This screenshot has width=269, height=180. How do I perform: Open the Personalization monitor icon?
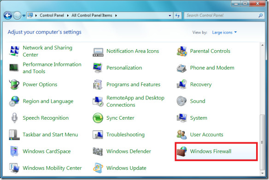pyautogui.click(x=98, y=68)
